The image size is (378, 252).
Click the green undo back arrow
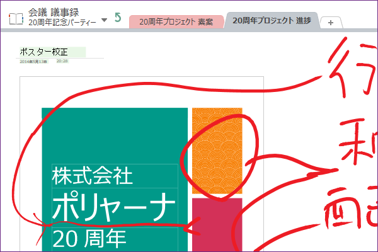pyautogui.click(x=118, y=18)
